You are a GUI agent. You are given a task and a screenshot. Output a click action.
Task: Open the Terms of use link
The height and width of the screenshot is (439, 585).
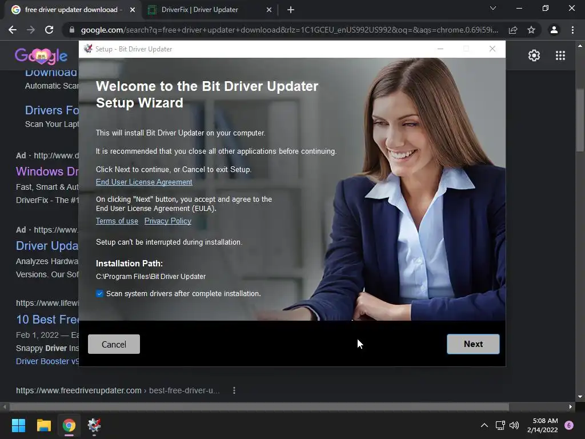coord(117,221)
